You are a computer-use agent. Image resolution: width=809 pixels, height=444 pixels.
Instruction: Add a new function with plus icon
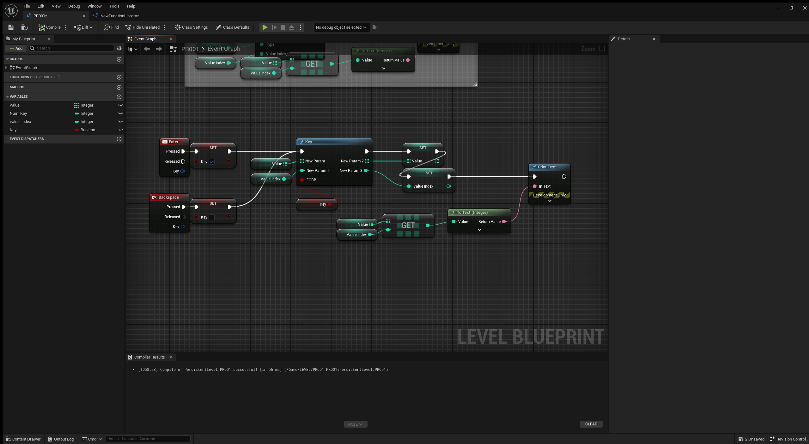[119, 77]
